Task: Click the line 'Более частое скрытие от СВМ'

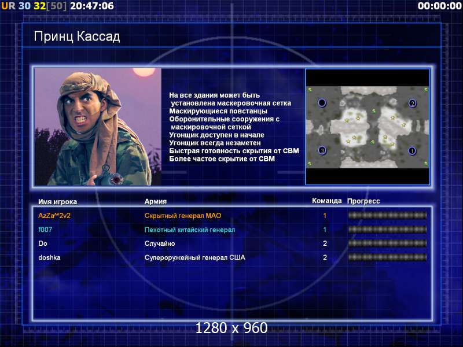Action: coord(222,159)
